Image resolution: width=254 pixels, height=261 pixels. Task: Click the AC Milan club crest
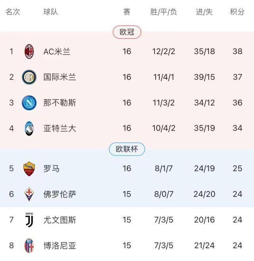tap(29, 51)
